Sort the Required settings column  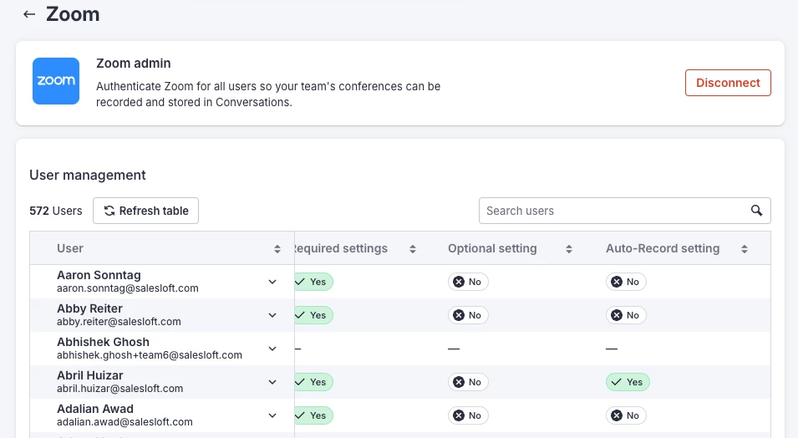(x=412, y=249)
